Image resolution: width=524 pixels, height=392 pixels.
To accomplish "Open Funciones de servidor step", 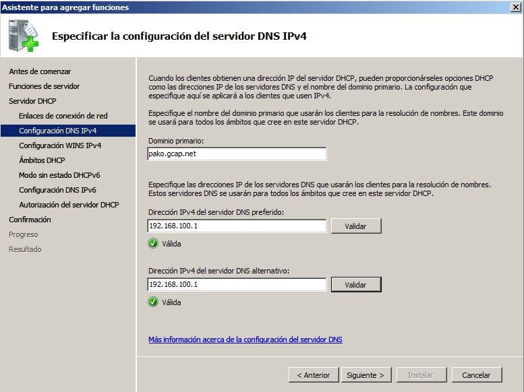I will (44, 86).
